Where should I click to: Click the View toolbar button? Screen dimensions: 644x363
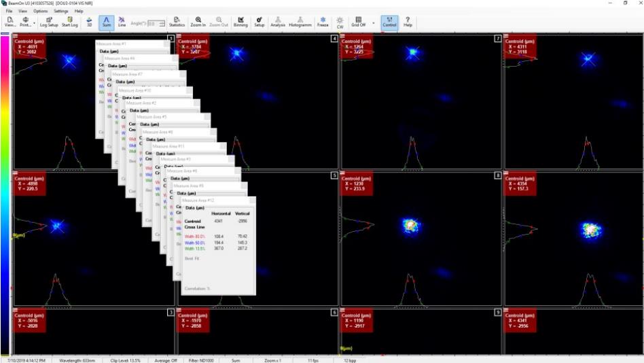click(10, 22)
